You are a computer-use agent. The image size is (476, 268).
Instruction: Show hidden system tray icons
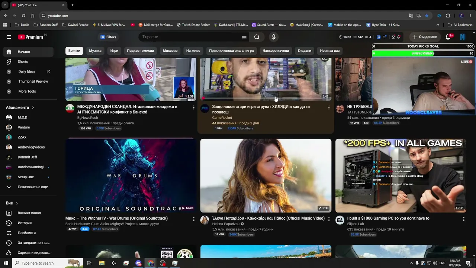pyautogui.click(x=411, y=263)
